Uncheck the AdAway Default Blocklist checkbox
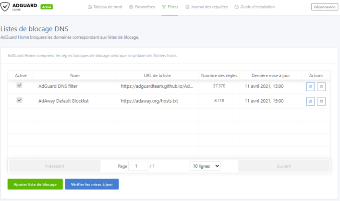The height and width of the screenshot is (201, 340). click(x=20, y=100)
